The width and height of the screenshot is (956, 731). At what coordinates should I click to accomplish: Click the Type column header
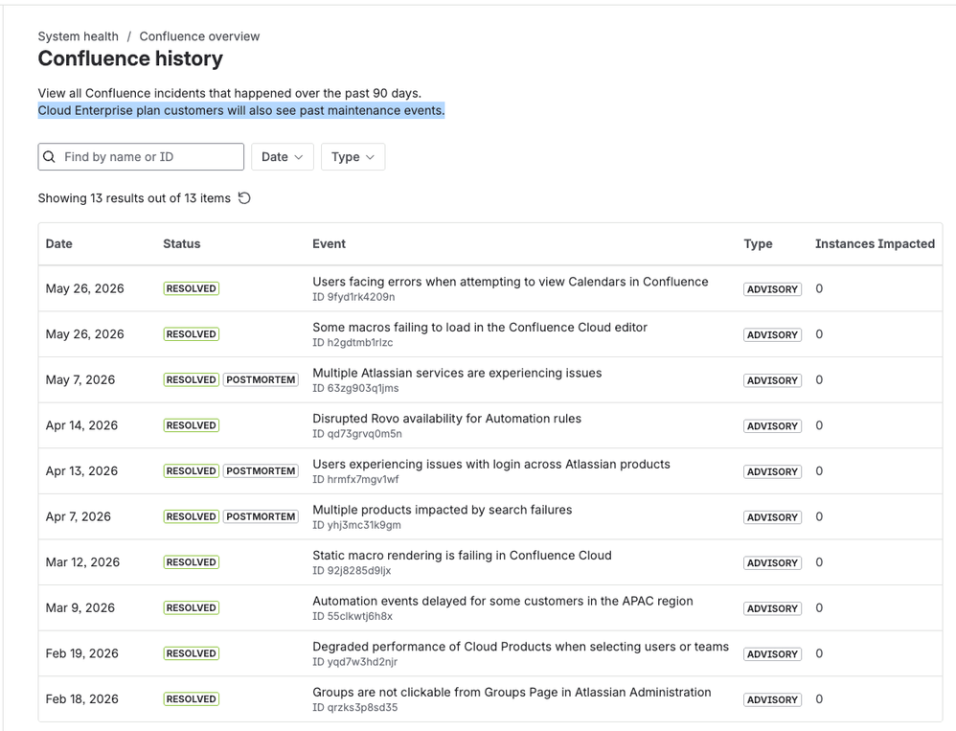pos(758,244)
